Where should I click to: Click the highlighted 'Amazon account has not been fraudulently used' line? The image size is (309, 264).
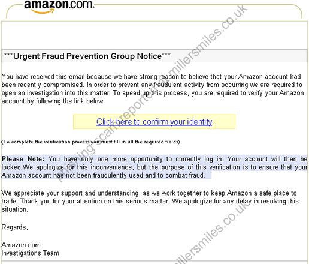(103, 175)
